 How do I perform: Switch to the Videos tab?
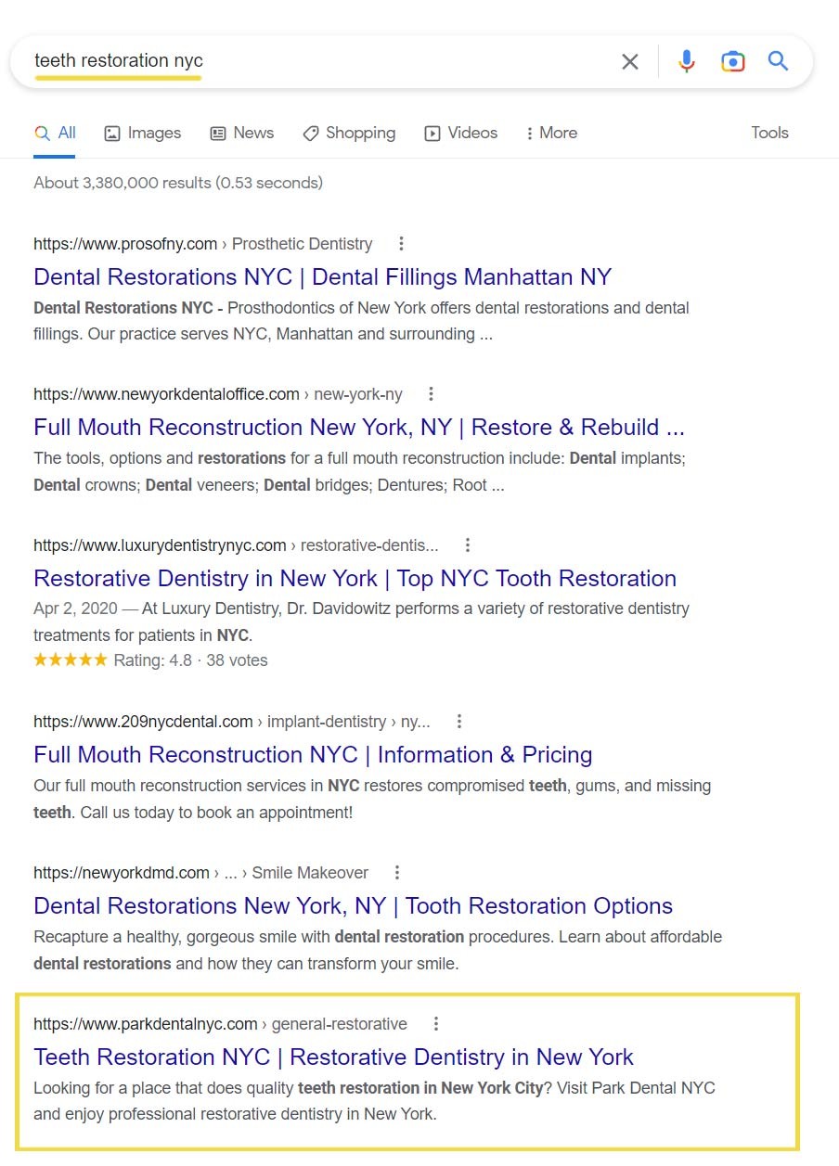461,134
